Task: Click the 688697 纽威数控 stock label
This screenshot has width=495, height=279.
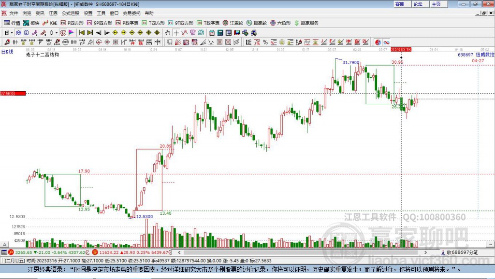Action: [476, 55]
